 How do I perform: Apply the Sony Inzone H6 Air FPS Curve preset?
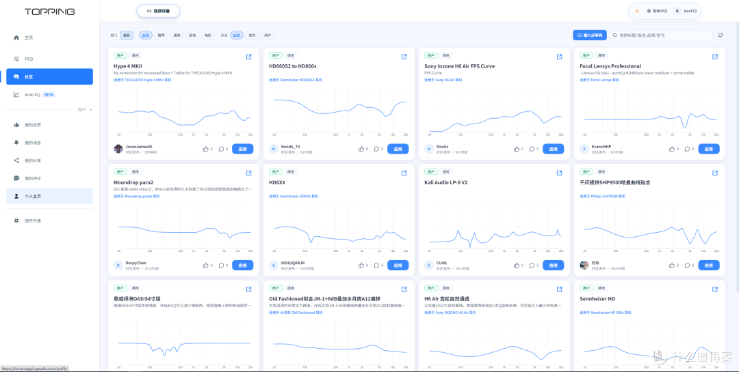(554, 149)
